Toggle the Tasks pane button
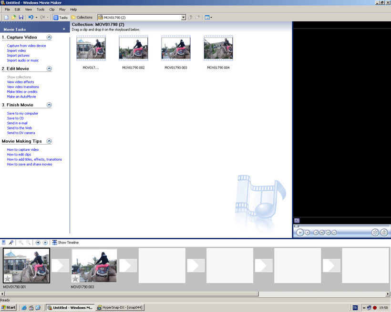Screen dimensions: 391x312 point(61,18)
